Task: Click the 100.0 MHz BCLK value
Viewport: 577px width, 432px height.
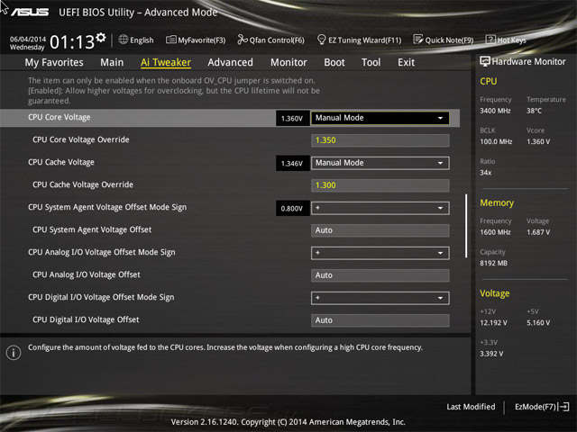Action: pyautogui.click(x=496, y=141)
